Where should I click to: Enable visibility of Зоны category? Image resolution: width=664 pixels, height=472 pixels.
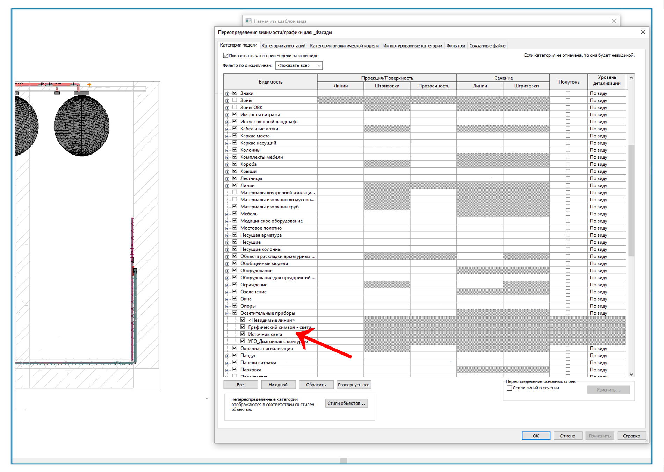[x=235, y=100]
